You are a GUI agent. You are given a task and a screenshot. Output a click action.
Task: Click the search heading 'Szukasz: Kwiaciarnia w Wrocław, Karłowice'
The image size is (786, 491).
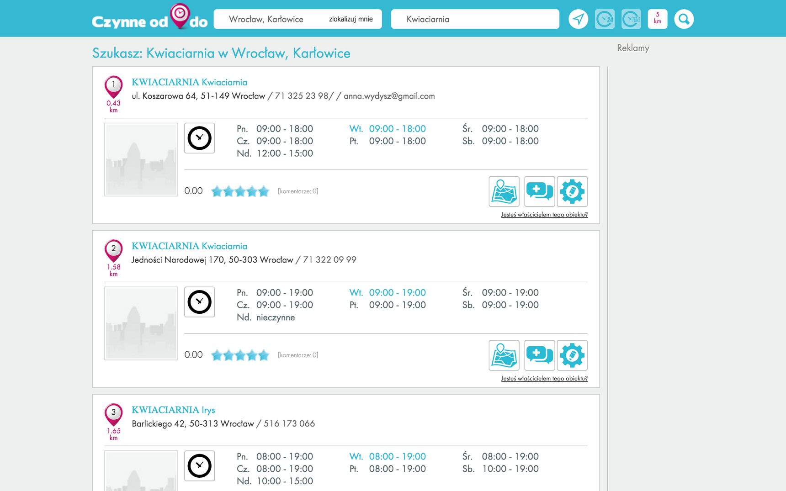click(221, 53)
